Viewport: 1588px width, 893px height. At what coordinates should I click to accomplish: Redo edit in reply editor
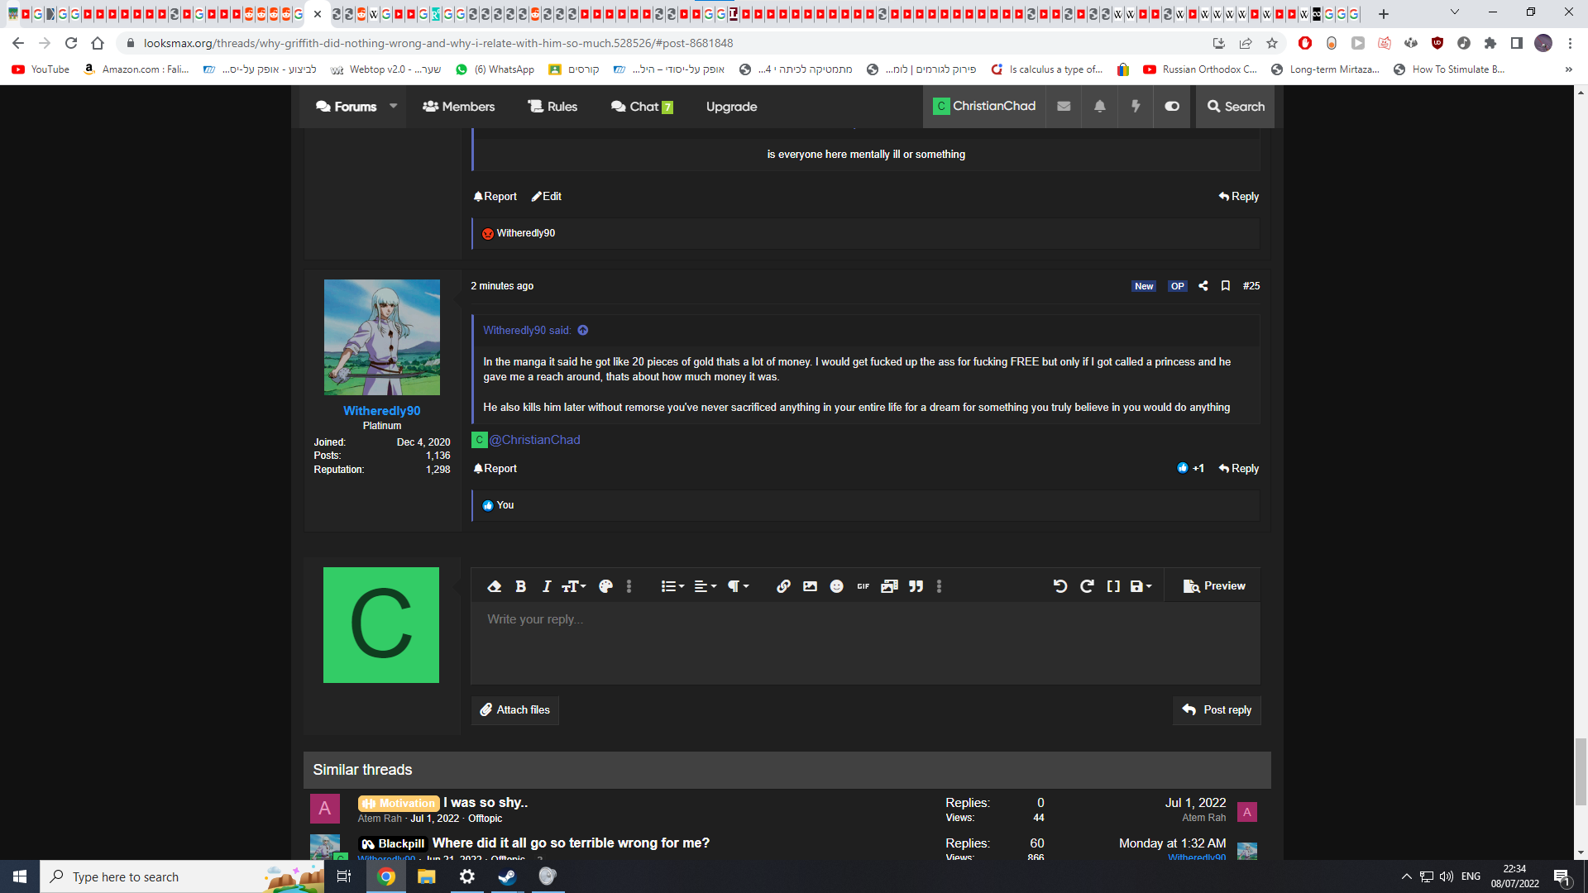click(1087, 586)
